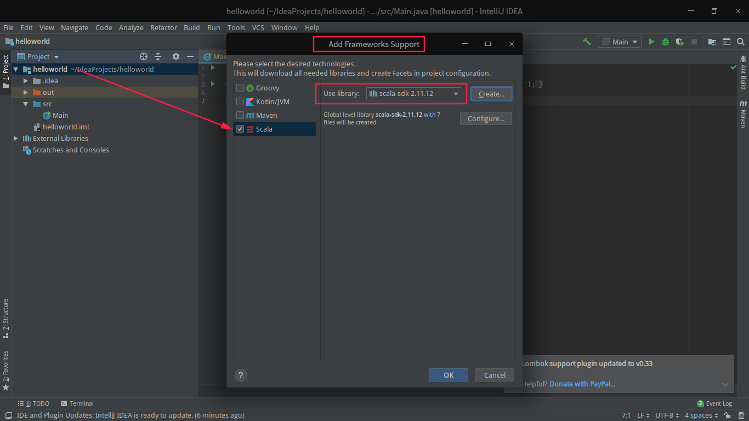This screenshot has height=421, width=749.
Task: Click the Donate with PayPal link
Action: tap(582, 384)
